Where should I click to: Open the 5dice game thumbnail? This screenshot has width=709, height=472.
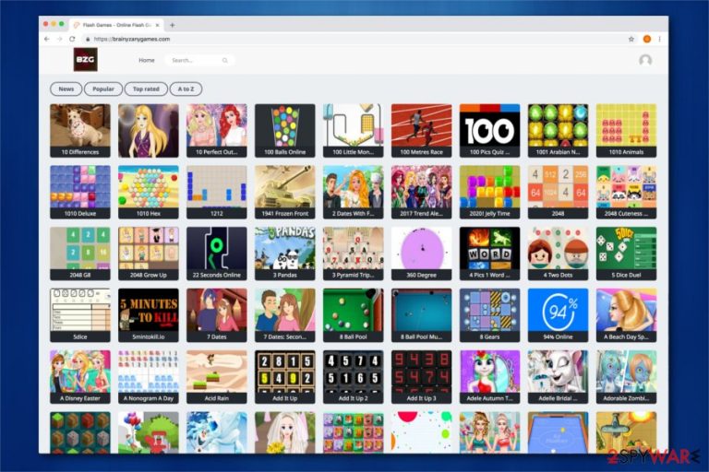click(80, 315)
